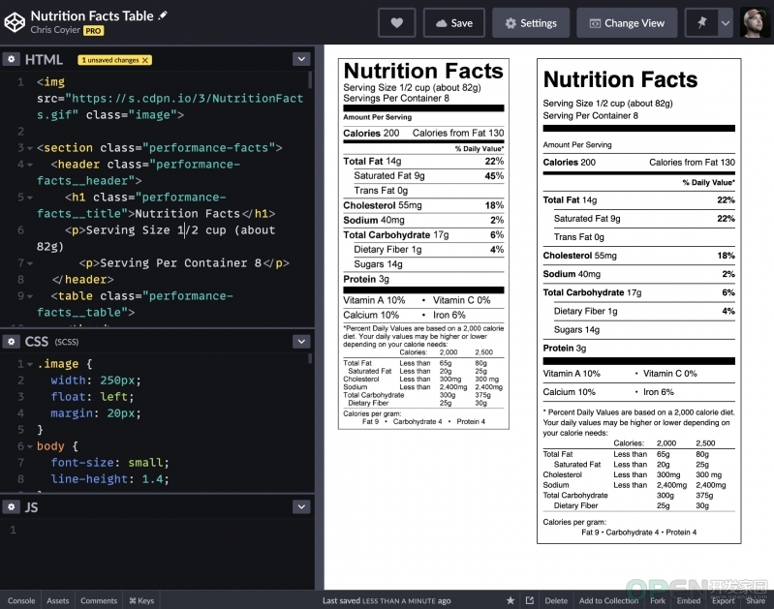Click CSS editor vertical scrollbar
Image resolution: width=774 pixels, height=609 pixels.
pos(310,358)
